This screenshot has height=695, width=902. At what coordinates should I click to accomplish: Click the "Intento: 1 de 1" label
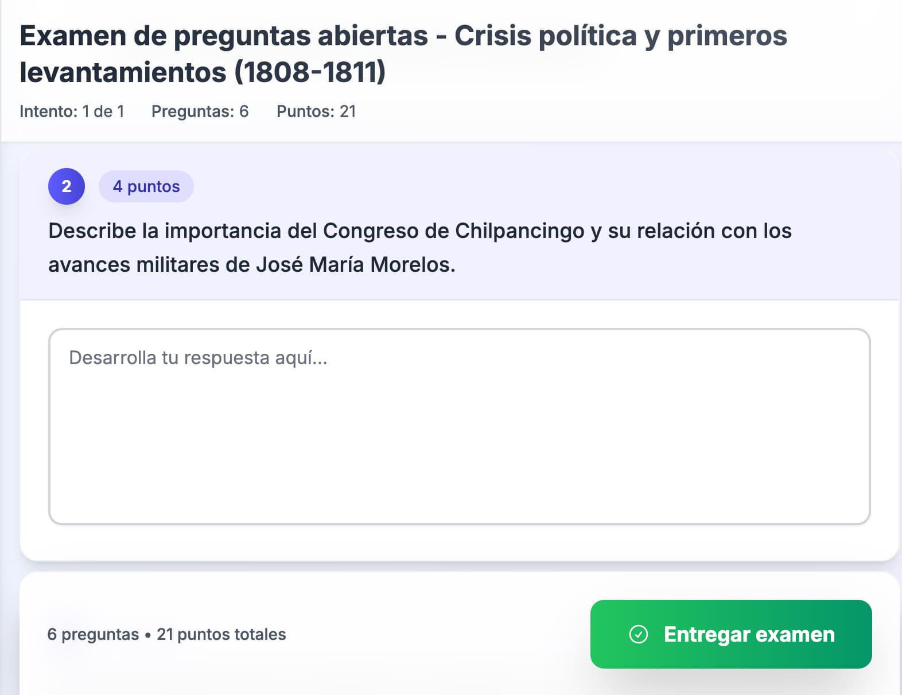[72, 111]
